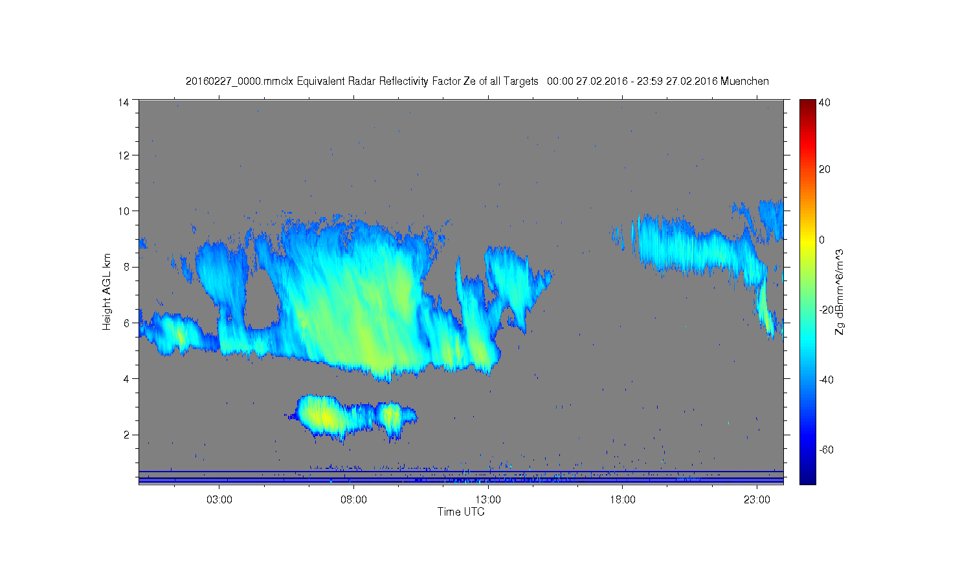Select the word "Muenchen" in the plot title
The width and height of the screenshot is (971, 583).
pyautogui.click(x=744, y=82)
